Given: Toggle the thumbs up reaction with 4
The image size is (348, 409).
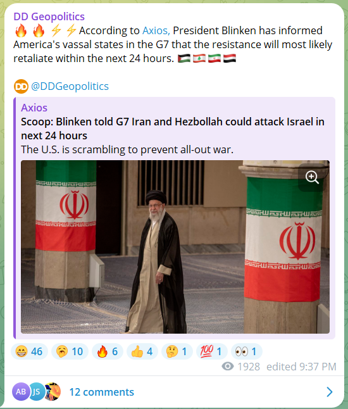Looking at the screenshot, I should (142, 351).
